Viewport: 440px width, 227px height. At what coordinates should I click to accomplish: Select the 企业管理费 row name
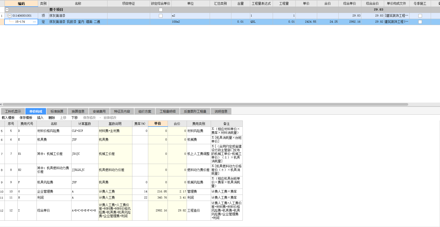pos(54,192)
